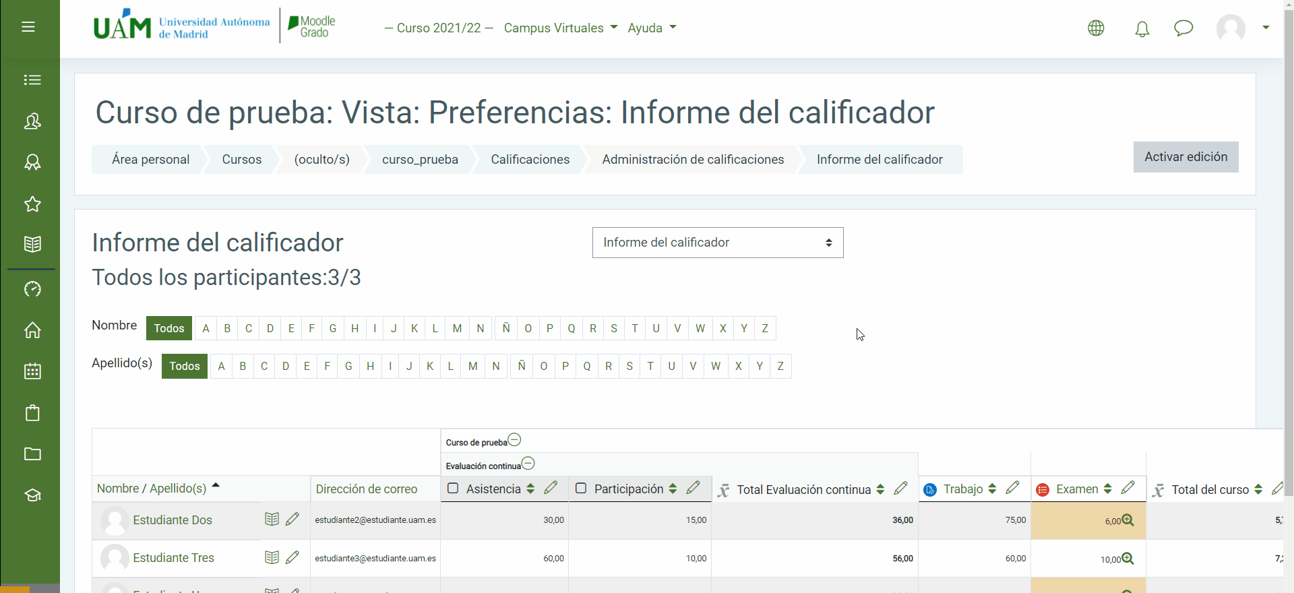Open the messages speech bubble icon
This screenshot has height=593, width=1294.
click(1183, 28)
